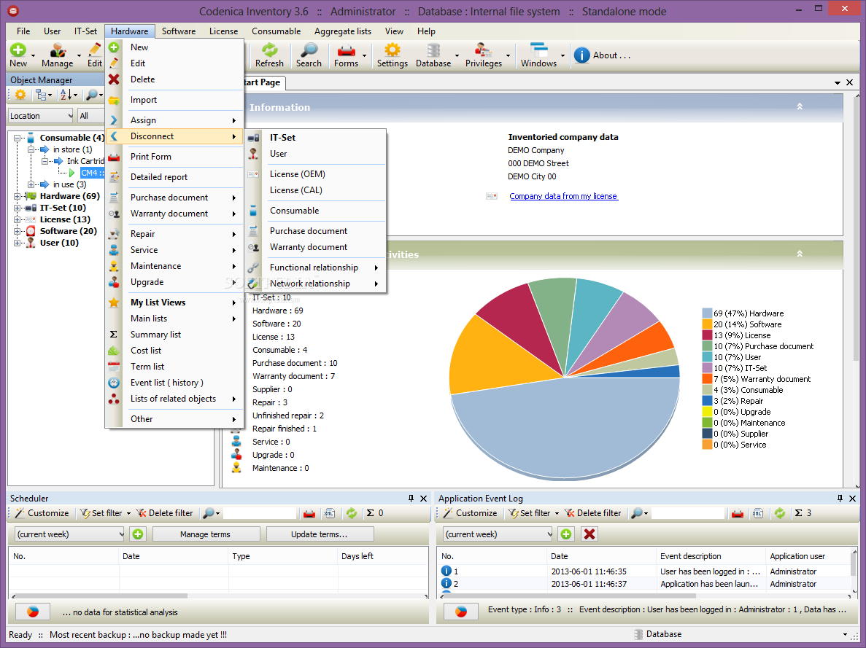Expand the License (13) tree node
Image resolution: width=866 pixels, height=648 pixels.
click(x=17, y=219)
